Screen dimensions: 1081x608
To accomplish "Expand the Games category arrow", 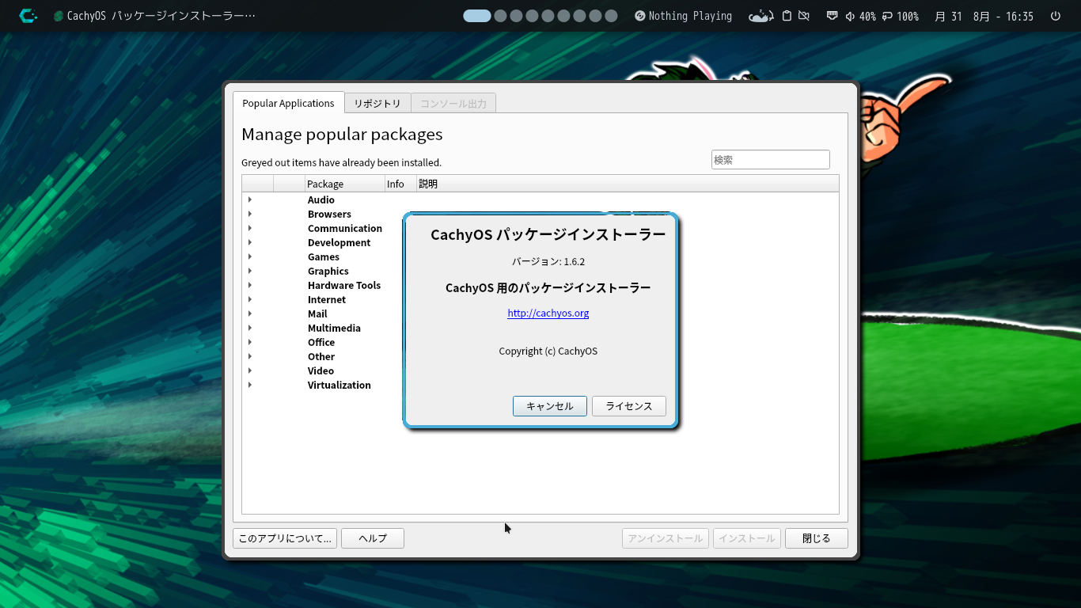I will pos(250,256).
